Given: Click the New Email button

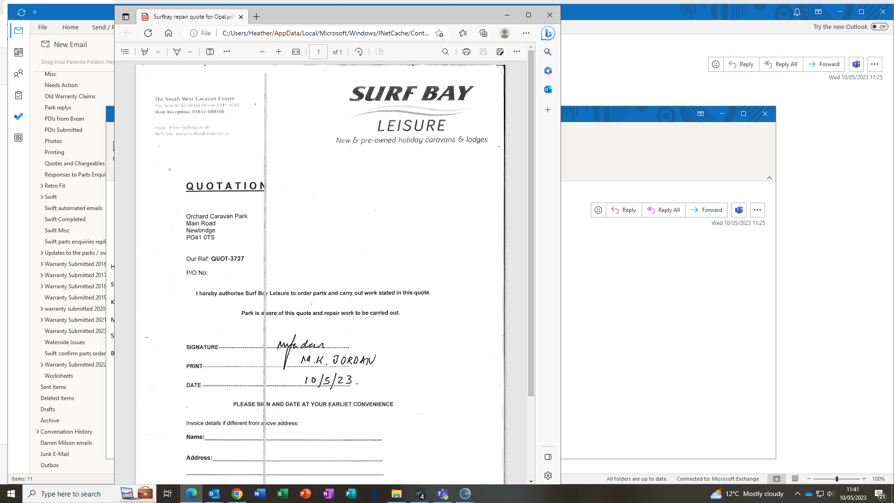Looking at the screenshot, I should (x=65, y=45).
